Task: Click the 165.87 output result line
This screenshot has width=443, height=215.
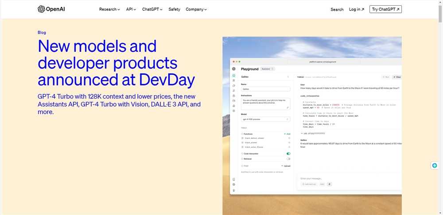Action: tap(312, 134)
